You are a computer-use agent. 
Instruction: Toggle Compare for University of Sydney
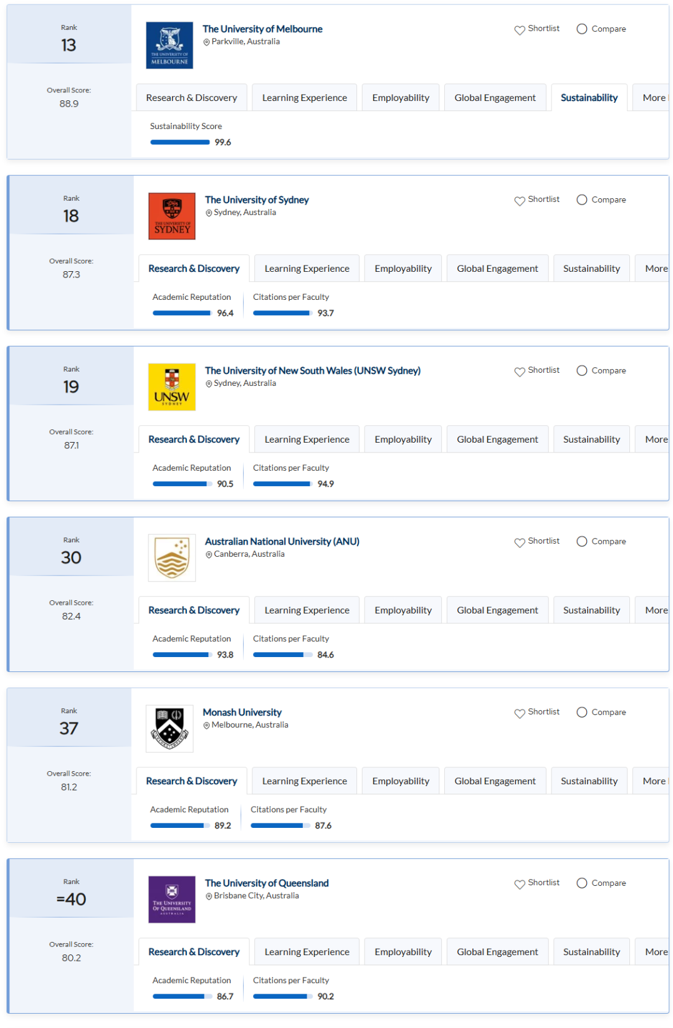click(x=601, y=200)
